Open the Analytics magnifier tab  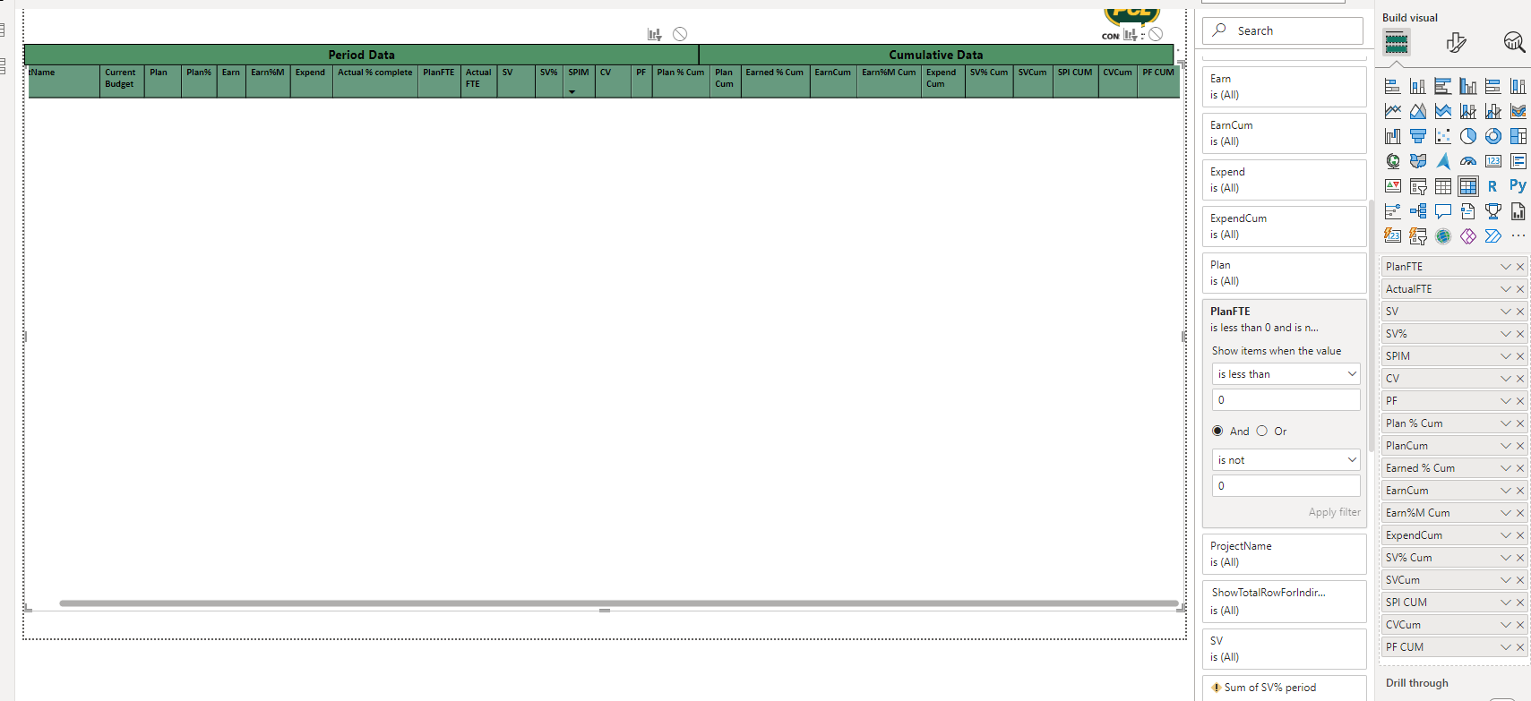1514,42
